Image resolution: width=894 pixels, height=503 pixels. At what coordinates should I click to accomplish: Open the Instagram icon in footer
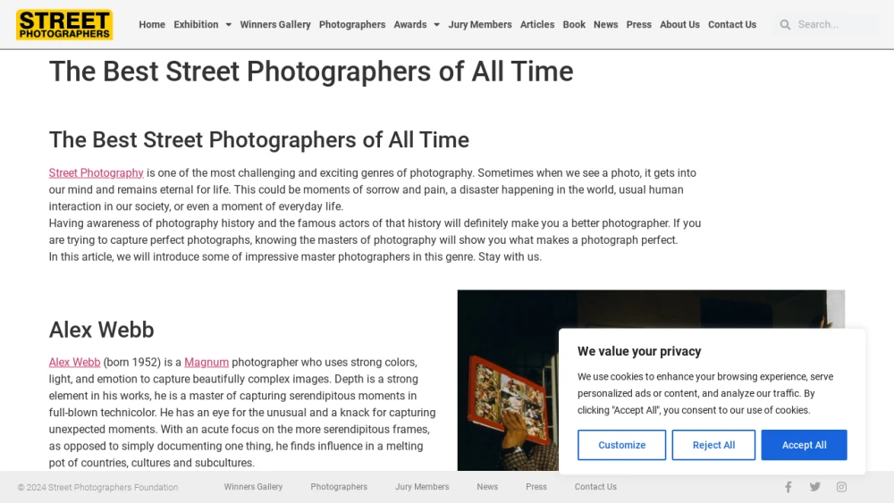click(841, 487)
